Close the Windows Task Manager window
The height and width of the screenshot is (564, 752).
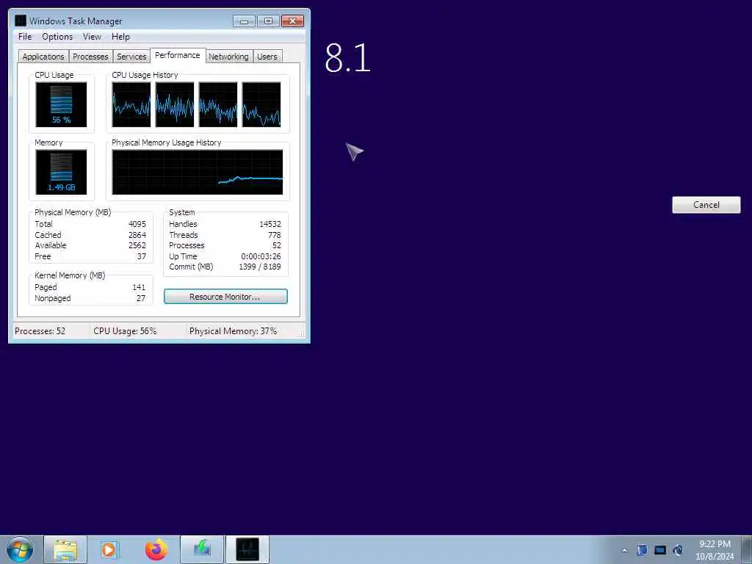pos(292,21)
